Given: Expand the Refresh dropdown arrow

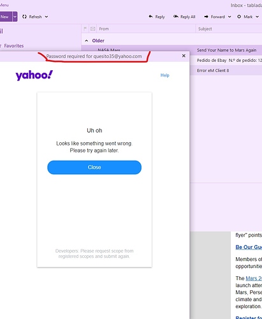Looking at the screenshot, I should click(47, 17).
